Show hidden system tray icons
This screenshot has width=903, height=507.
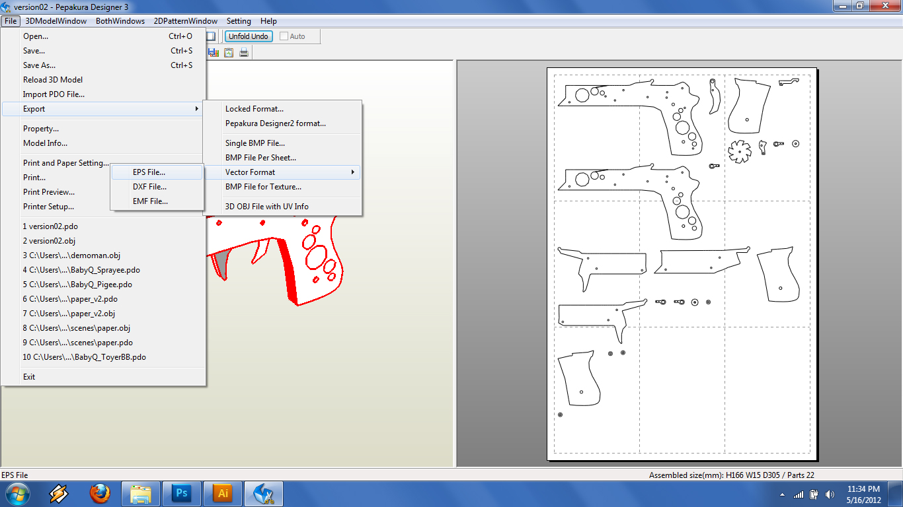(x=783, y=494)
